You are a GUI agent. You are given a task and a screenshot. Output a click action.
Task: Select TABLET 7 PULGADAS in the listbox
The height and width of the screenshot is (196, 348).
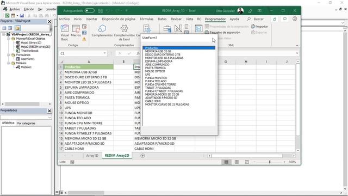[179, 88]
